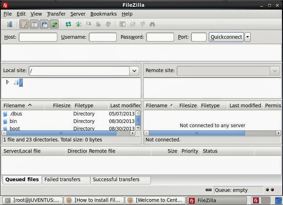
Task: Open the Edit menu
Action: [x=21, y=14]
